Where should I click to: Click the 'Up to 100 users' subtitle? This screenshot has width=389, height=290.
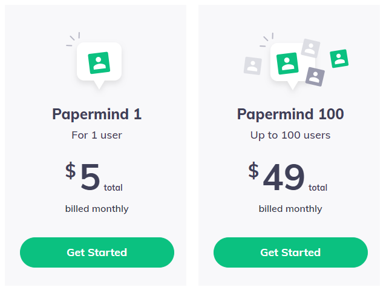tap(290, 136)
